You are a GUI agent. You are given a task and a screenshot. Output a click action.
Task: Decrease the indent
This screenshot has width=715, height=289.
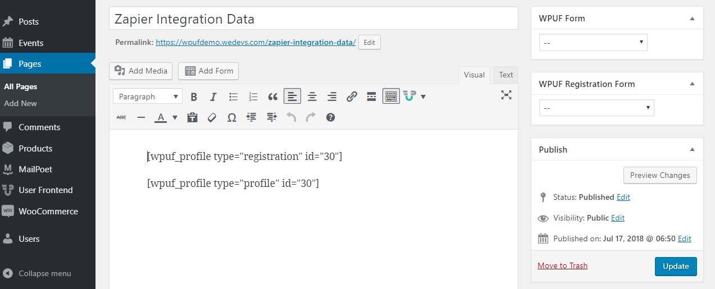pos(252,117)
